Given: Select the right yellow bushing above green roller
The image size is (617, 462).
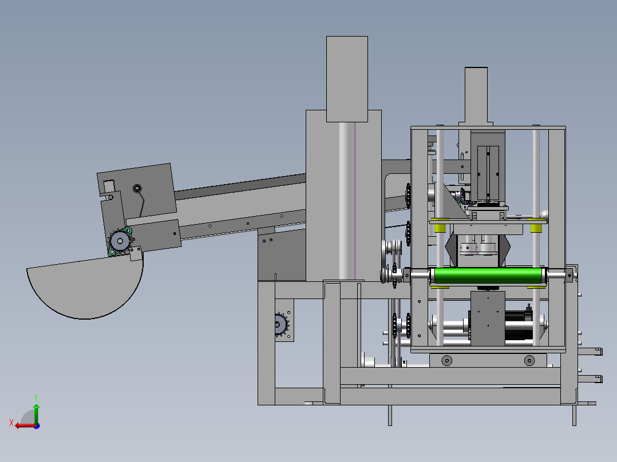Looking at the screenshot, I should 536,227.
